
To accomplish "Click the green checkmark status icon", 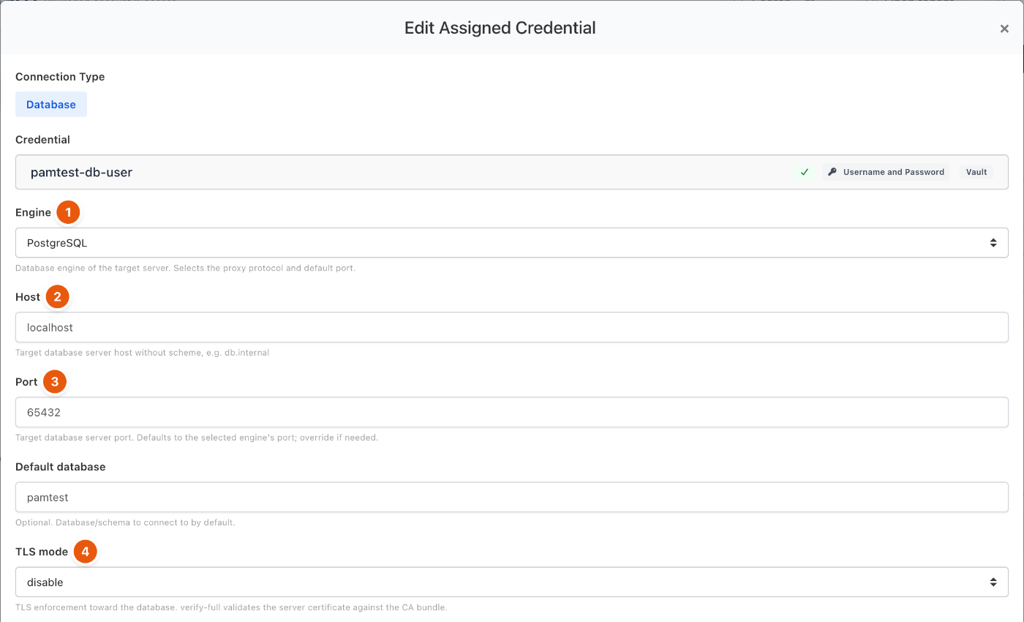I will [x=805, y=172].
